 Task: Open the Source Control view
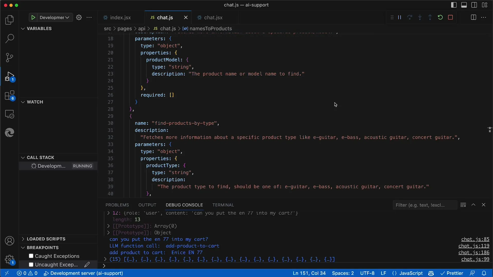tap(10, 57)
